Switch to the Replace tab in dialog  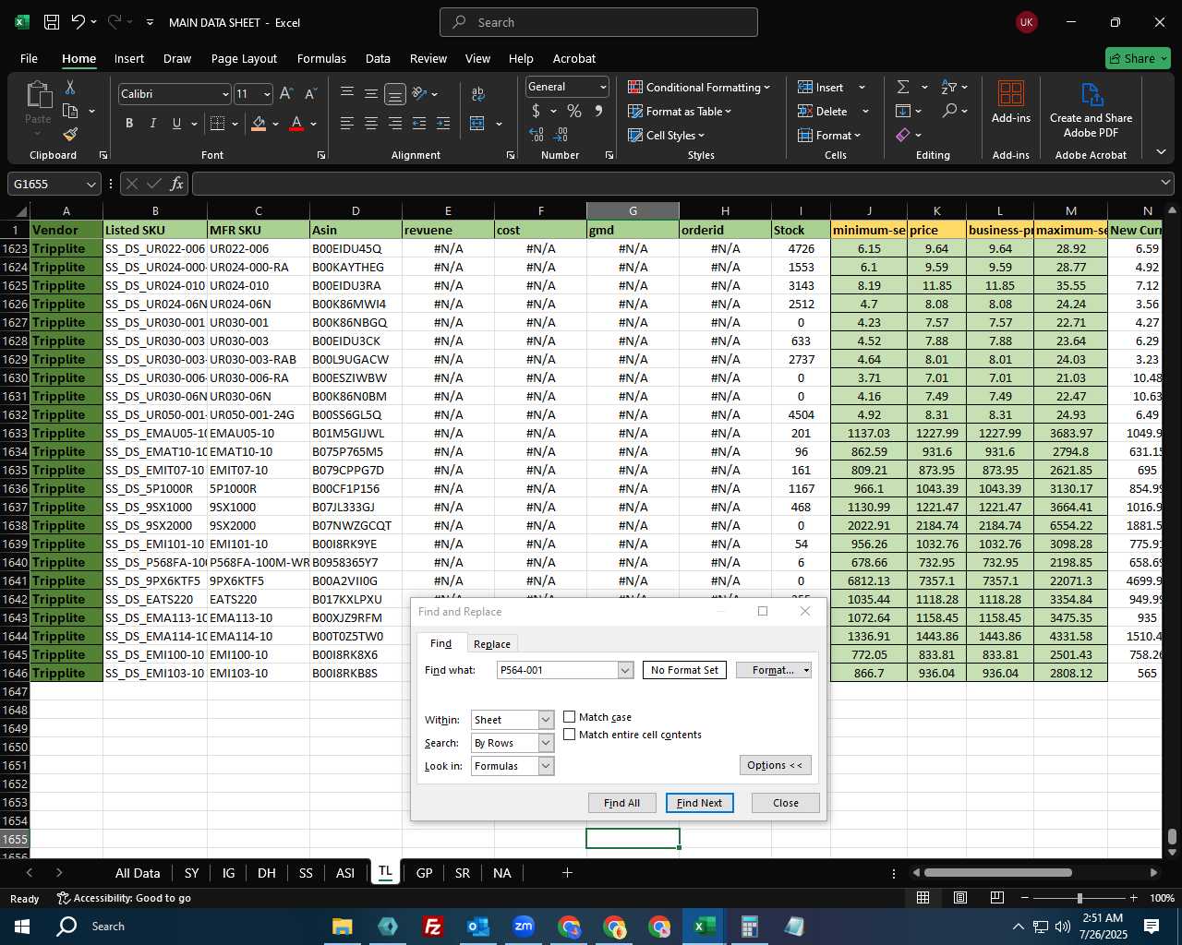tap(492, 644)
